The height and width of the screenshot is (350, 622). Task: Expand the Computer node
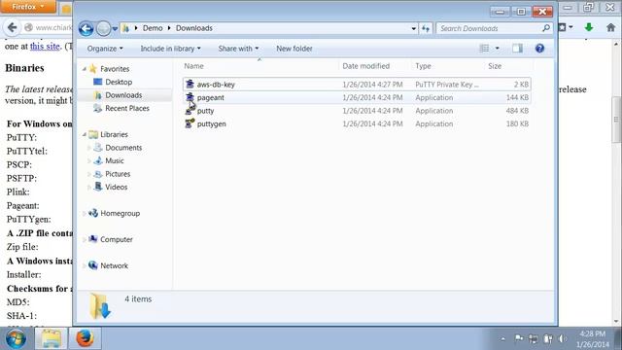coord(85,240)
